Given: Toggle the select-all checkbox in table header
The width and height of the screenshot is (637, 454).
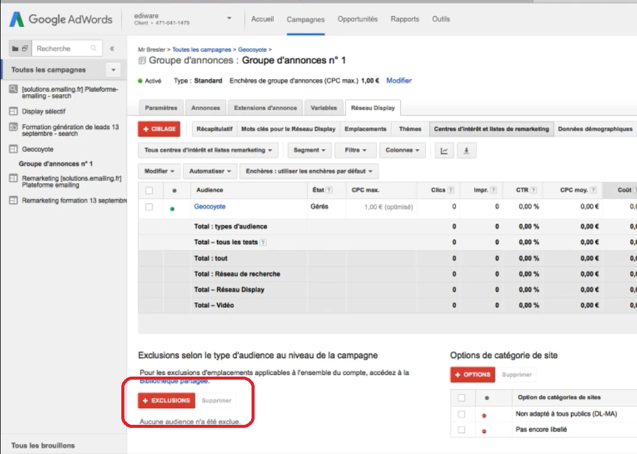Looking at the screenshot, I should 149,190.
